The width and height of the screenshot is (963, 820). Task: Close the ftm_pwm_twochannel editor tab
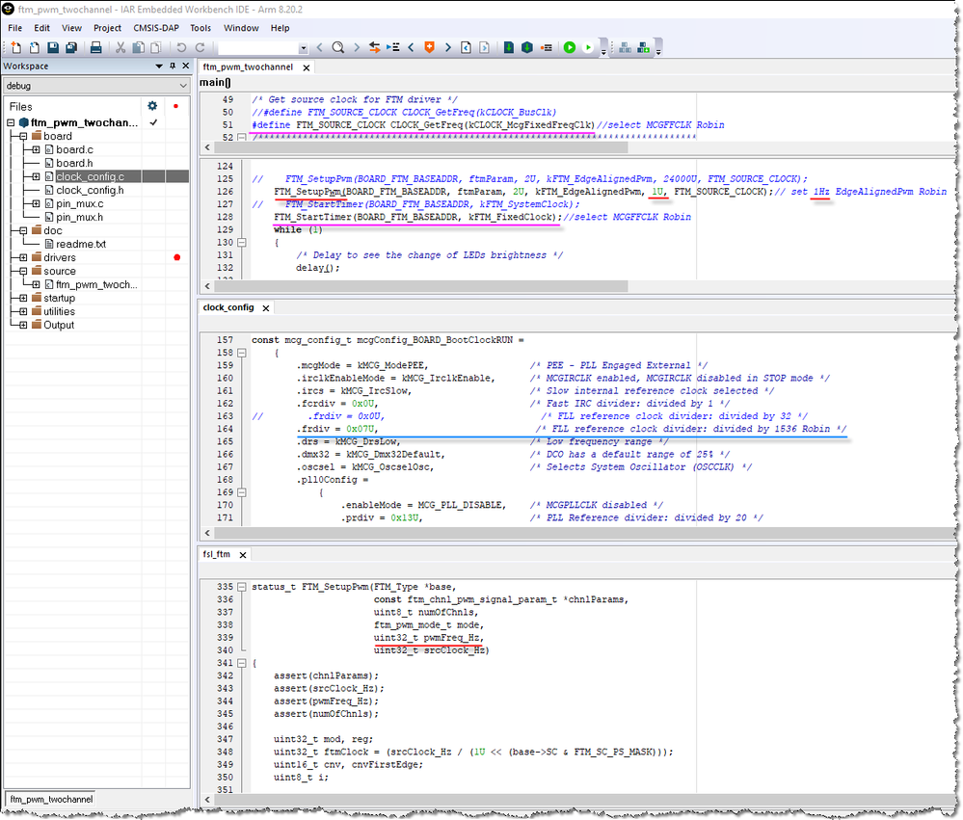point(306,67)
